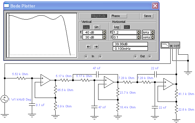Select the Bode plotter instrument icon
The image size is (195, 123).
pyautogui.click(x=170, y=45)
